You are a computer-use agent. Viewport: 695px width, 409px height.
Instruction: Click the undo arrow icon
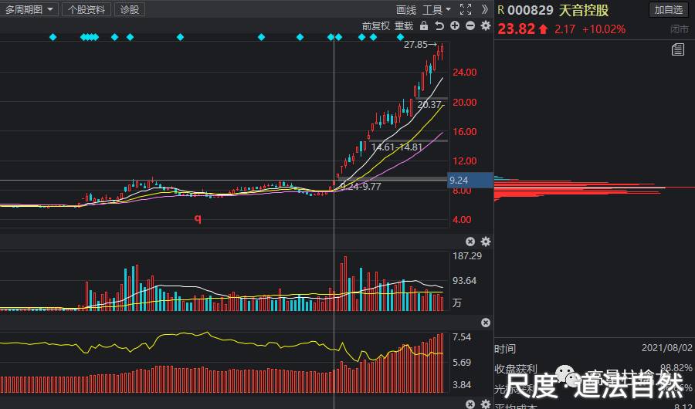pyautogui.click(x=439, y=25)
